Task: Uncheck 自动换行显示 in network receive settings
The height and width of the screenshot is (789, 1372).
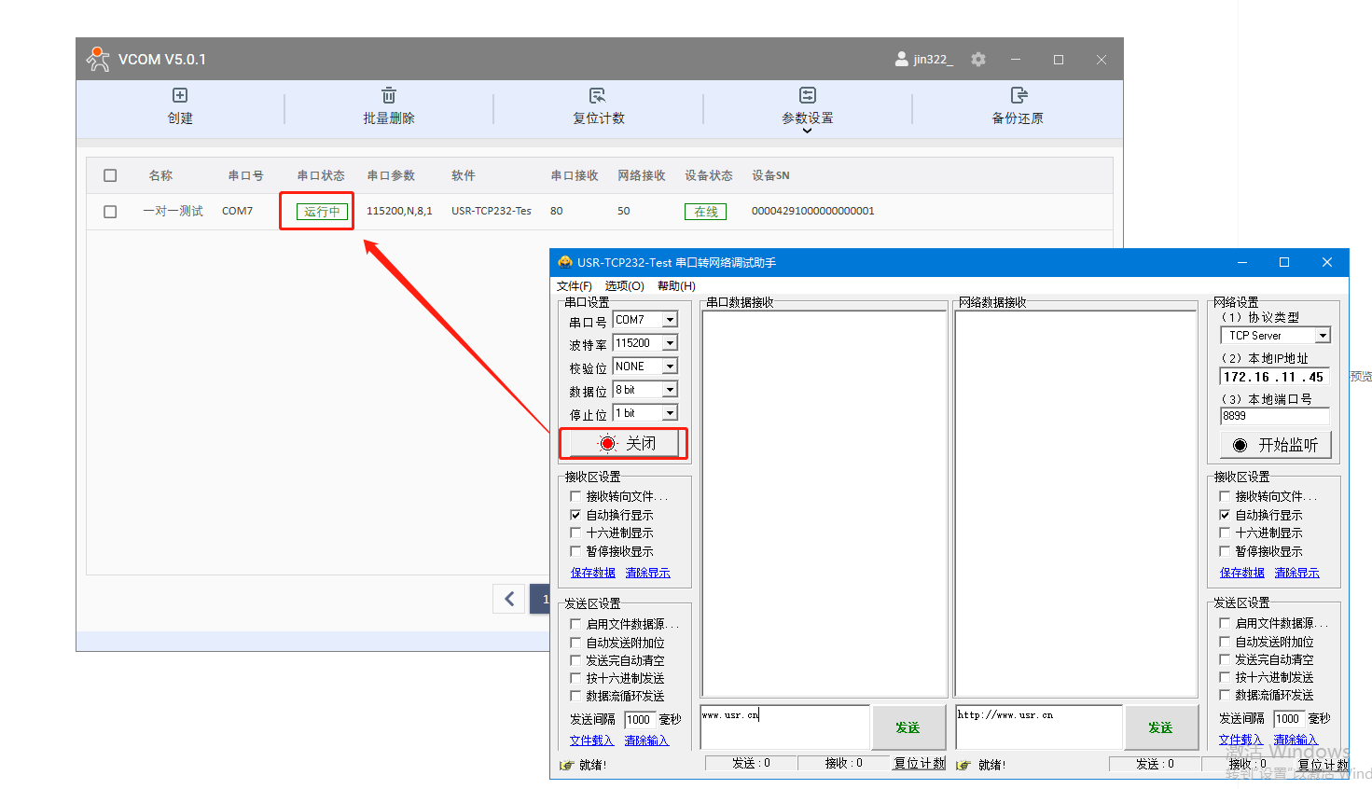Action: click(1225, 515)
